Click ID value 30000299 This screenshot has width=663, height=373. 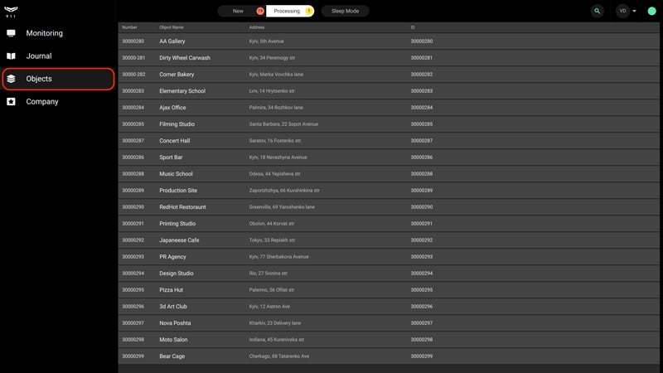click(x=422, y=356)
